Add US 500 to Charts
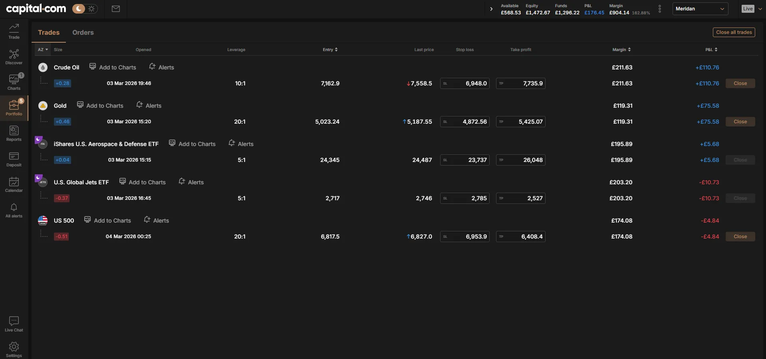Image resolution: width=766 pixels, height=359 pixels. pos(107,220)
